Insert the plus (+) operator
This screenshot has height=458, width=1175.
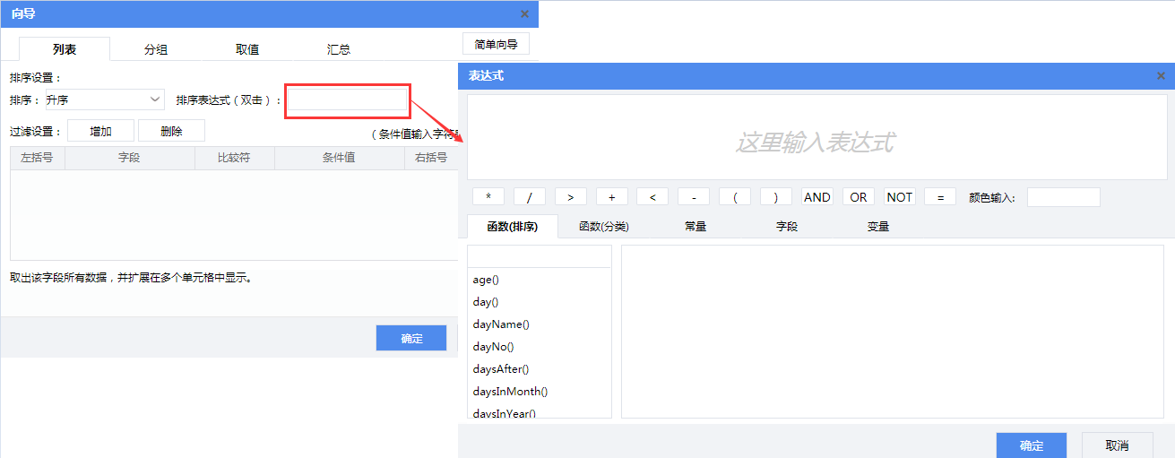611,197
